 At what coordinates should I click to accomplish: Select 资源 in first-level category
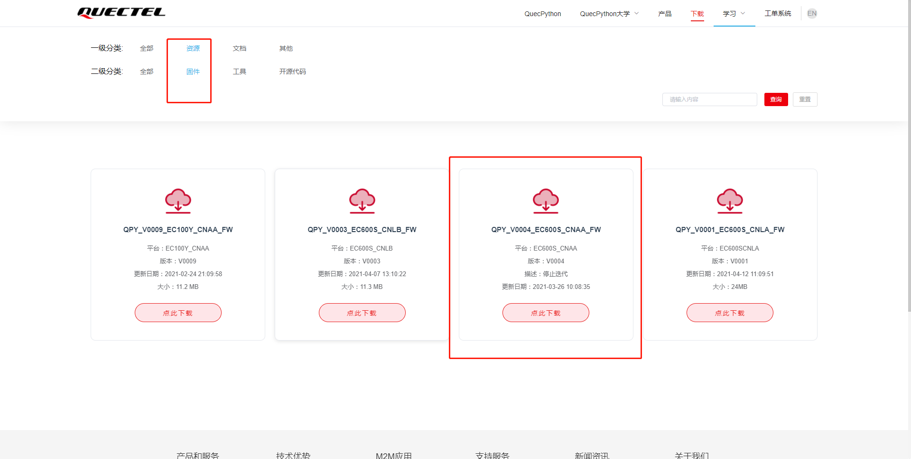tap(193, 48)
